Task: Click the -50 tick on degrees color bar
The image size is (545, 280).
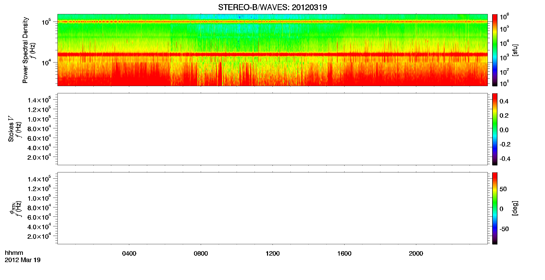Action: 504,229
